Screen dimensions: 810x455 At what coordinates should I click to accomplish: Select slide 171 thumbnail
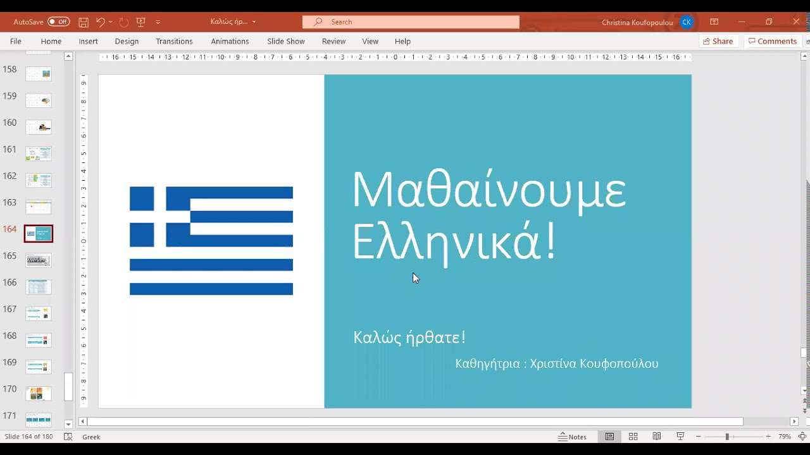tap(39, 420)
